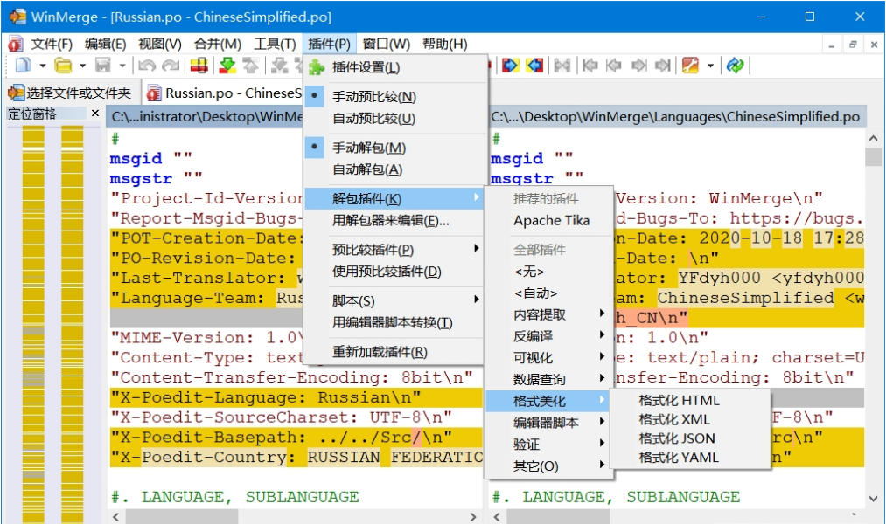Expand the 反编译 submenu

pos(548,336)
